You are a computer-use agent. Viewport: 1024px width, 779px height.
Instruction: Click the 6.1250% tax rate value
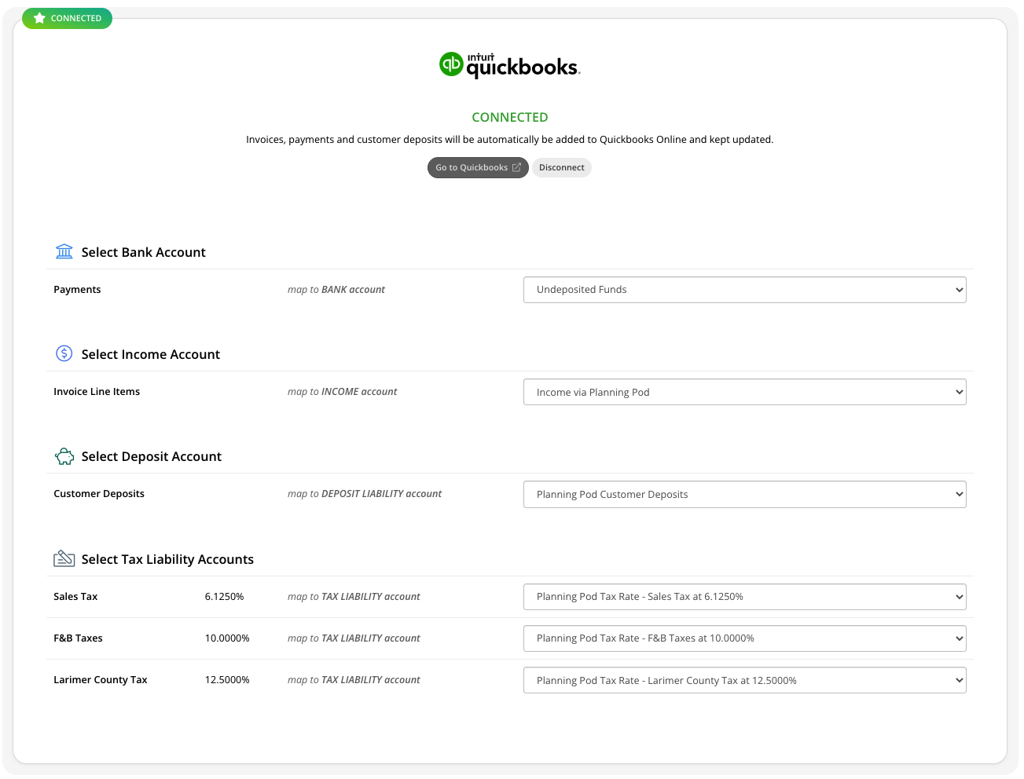pyautogui.click(x=225, y=597)
